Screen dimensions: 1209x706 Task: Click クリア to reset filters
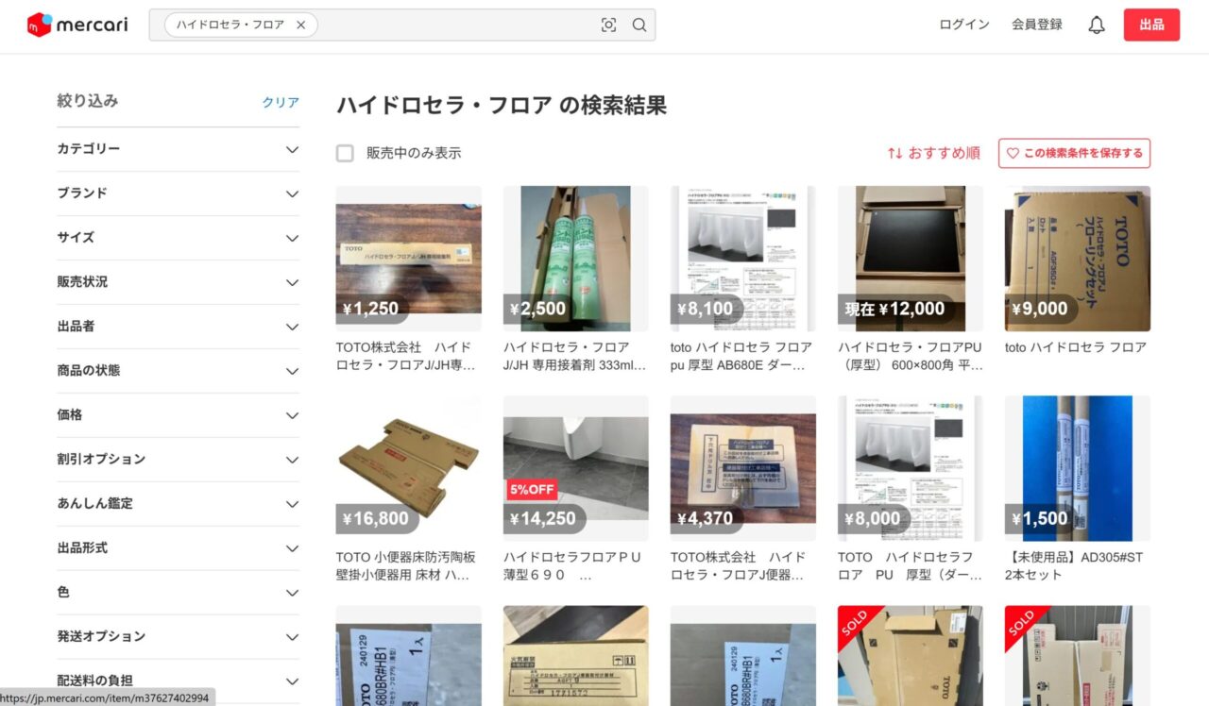pyautogui.click(x=281, y=103)
